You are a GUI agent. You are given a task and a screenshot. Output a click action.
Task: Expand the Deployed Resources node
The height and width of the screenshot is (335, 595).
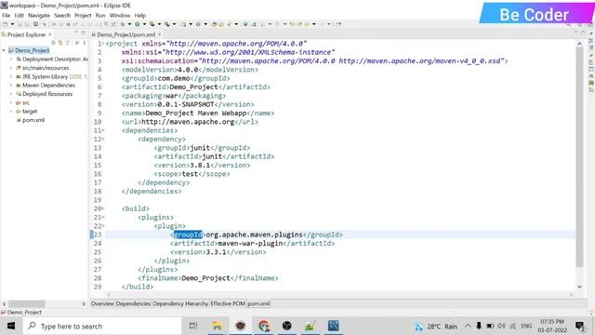pos(11,94)
